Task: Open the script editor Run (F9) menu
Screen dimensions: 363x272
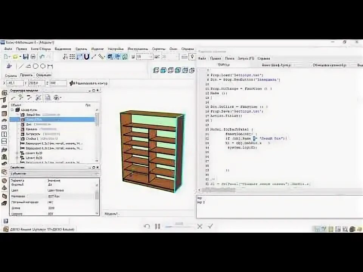Action: coord(246,58)
